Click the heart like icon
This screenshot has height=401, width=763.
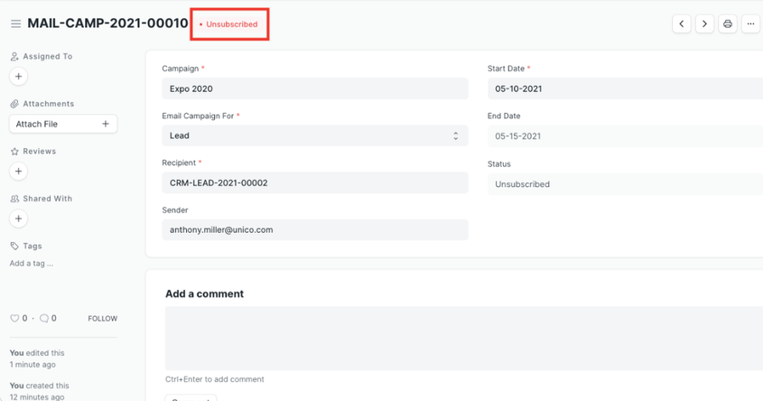point(14,319)
